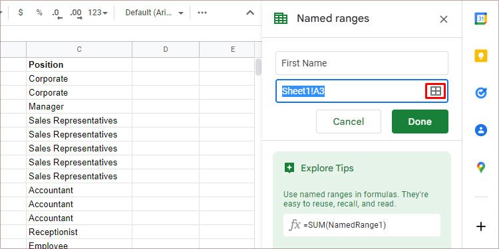Click the Cancel button

coord(349,122)
